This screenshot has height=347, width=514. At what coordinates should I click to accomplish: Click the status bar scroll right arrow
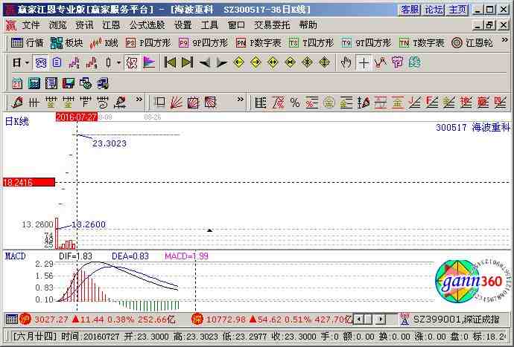pos(380,320)
